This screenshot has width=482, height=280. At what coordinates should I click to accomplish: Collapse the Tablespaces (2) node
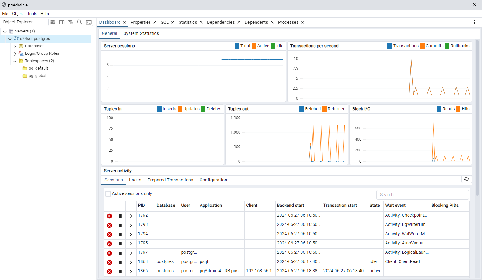click(15, 61)
